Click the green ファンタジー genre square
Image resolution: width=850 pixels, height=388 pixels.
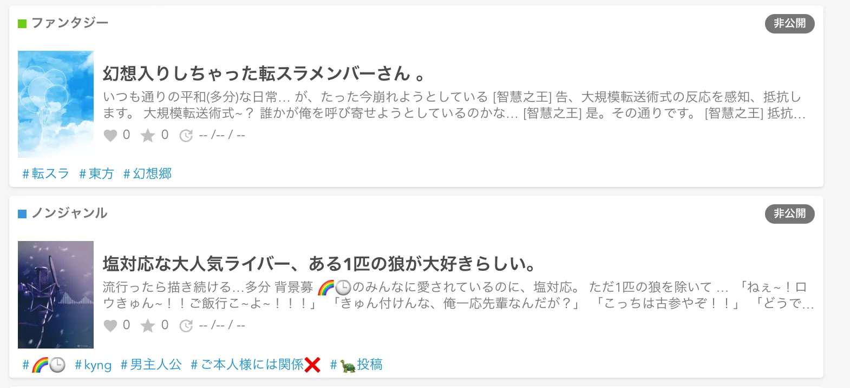click(22, 24)
